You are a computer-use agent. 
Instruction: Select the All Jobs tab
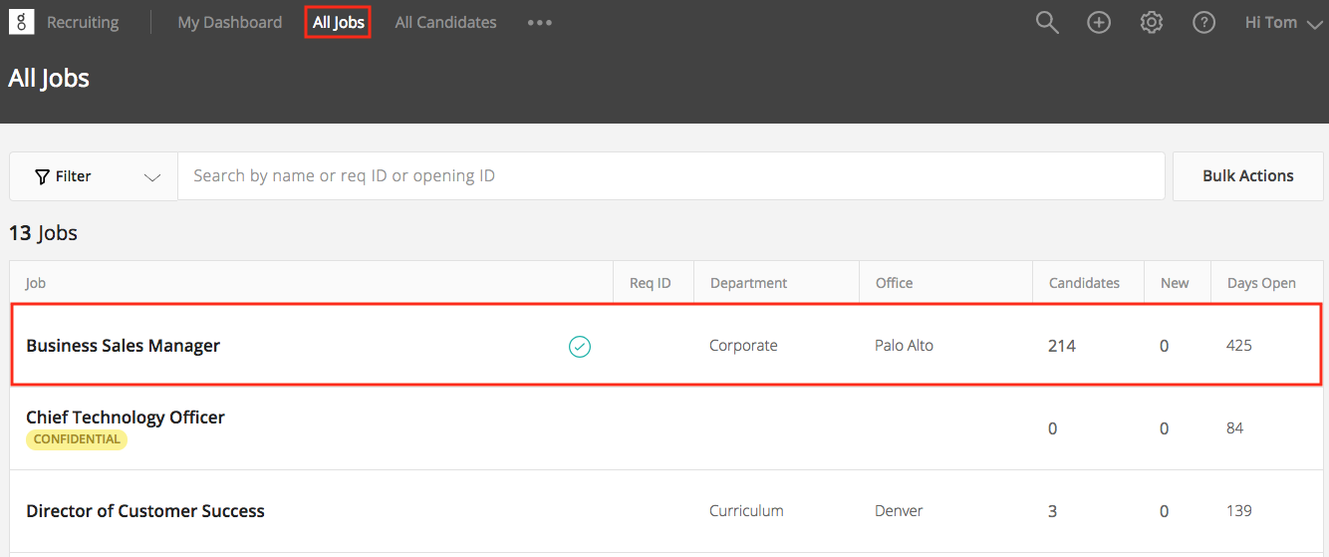pos(339,22)
